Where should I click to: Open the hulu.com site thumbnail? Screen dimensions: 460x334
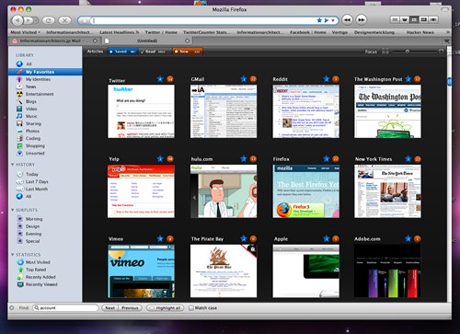tap(224, 191)
